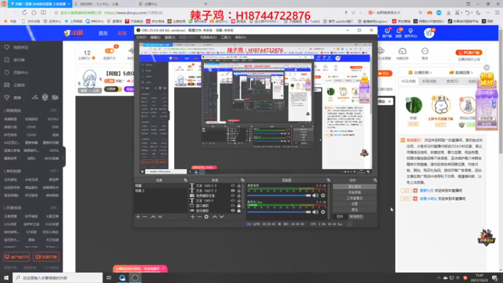The width and height of the screenshot is (503, 283).
Task: Open source properties gear in sources panel
Action: click(206, 217)
